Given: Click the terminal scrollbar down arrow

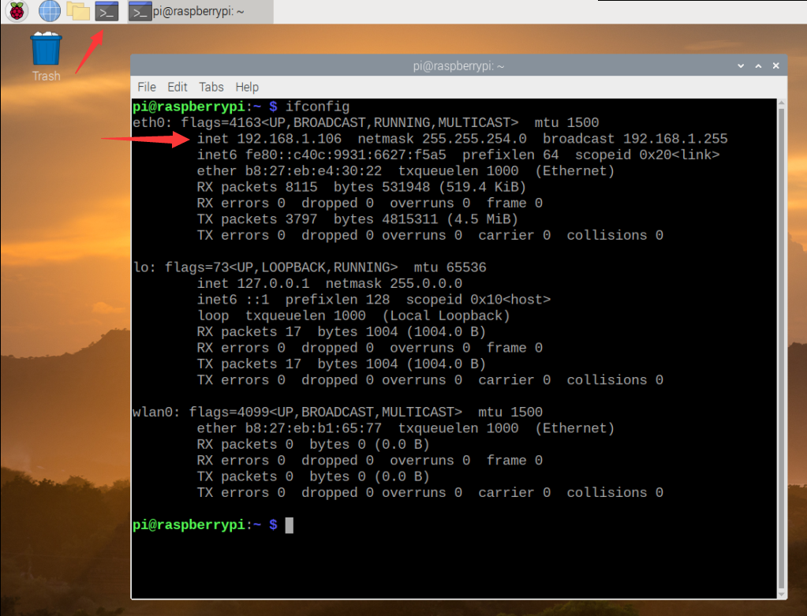Looking at the screenshot, I should [781, 595].
